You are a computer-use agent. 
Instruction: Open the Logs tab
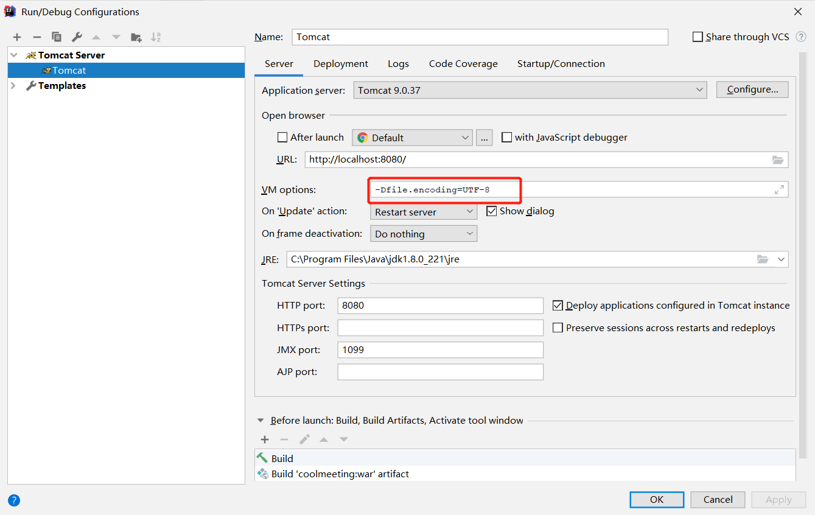tap(398, 64)
